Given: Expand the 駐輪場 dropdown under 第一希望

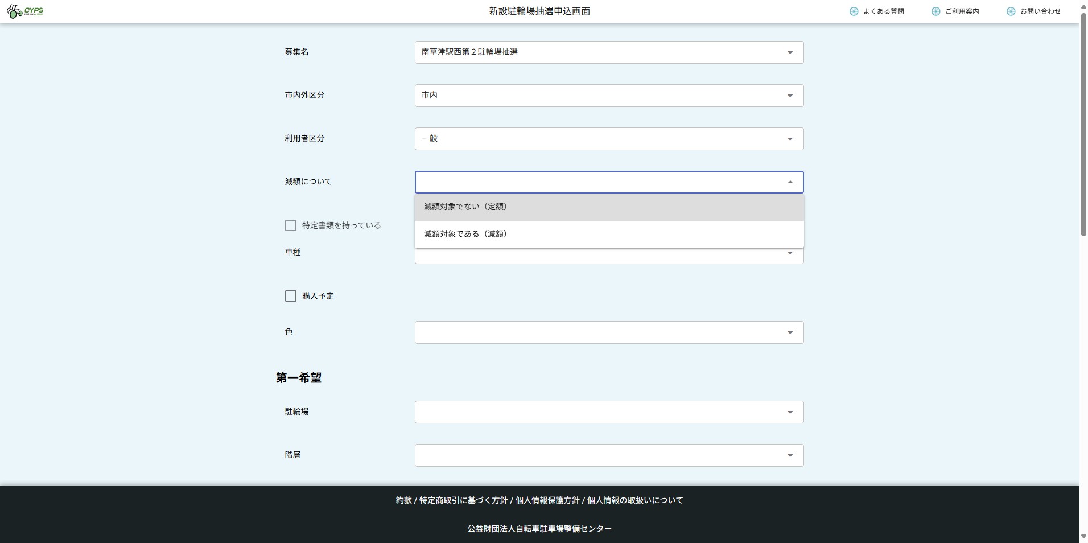Looking at the screenshot, I should pyautogui.click(x=609, y=412).
